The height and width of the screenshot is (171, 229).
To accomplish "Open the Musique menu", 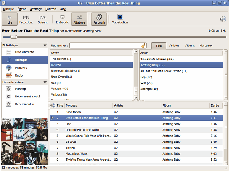I will point(8,9).
